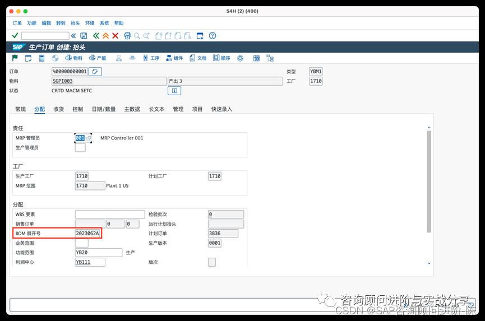Open the 主数据 tab

(x=132, y=109)
